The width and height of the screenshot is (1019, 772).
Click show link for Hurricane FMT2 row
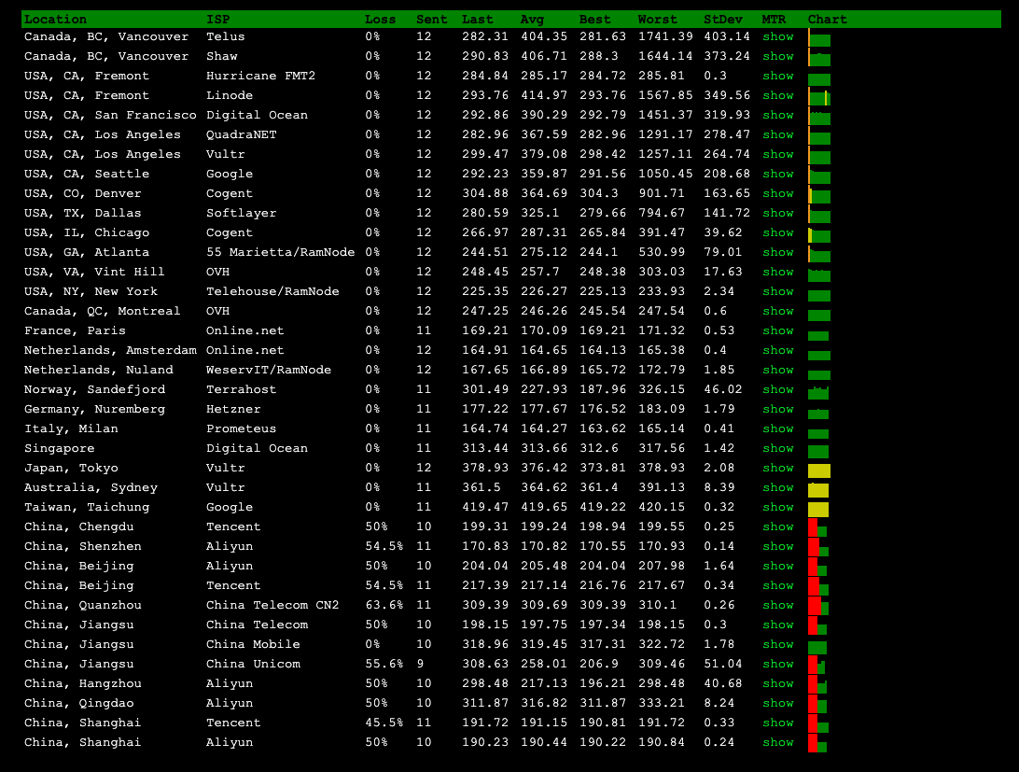(778, 77)
